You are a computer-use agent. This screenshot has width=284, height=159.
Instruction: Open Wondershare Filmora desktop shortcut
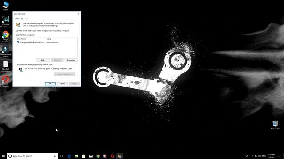pyautogui.click(x=5, y=52)
